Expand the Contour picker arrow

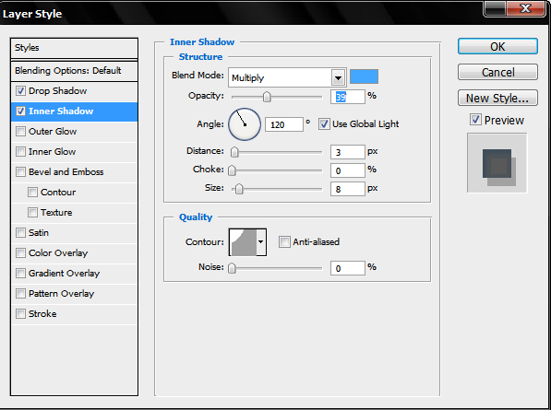click(261, 242)
